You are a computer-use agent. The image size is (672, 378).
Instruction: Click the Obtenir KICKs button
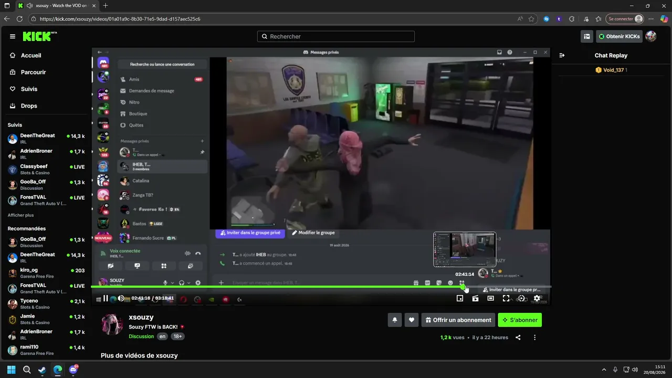pyautogui.click(x=619, y=36)
